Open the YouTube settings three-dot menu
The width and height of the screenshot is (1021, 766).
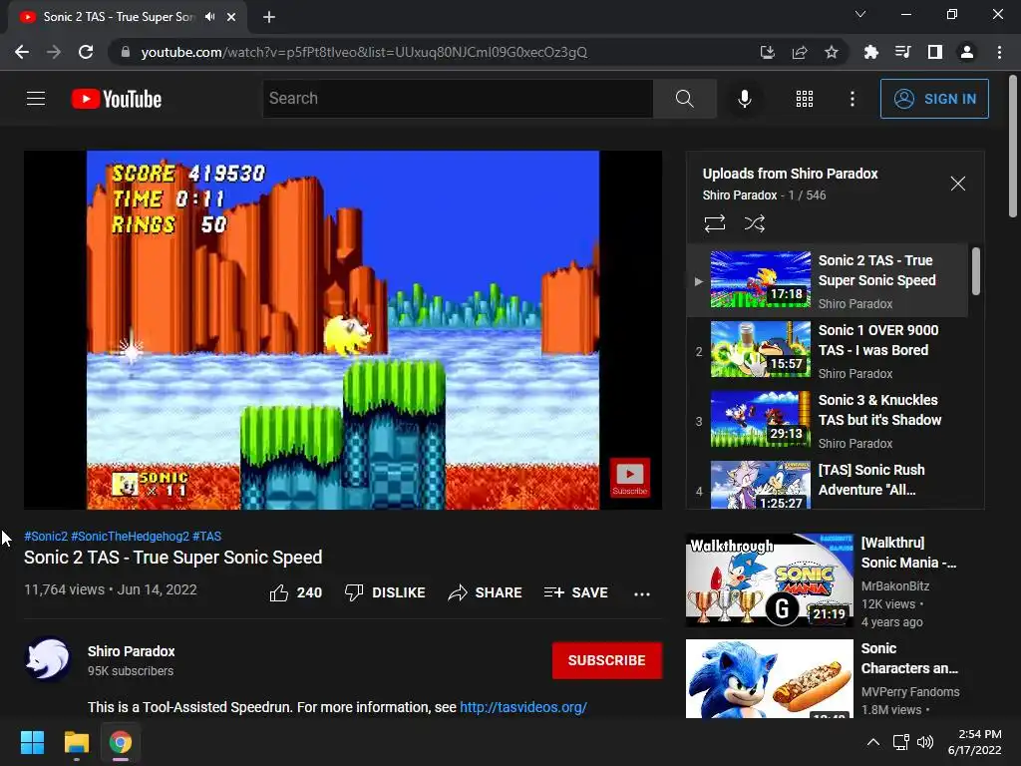[851, 99]
